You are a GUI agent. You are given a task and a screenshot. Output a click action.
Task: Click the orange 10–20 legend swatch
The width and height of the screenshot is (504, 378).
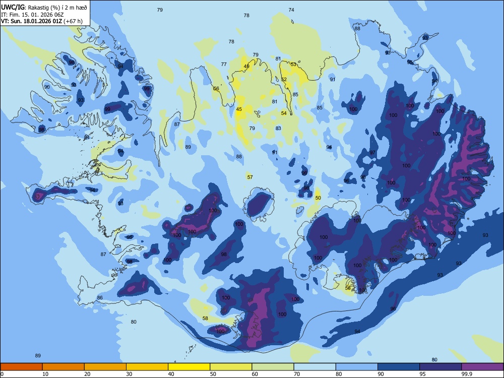(x=64, y=367)
